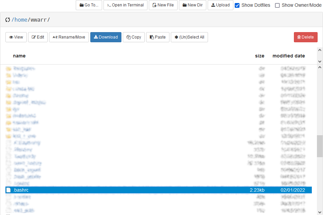Create a New Dir
This screenshot has width=323, height=215.
pos(192,5)
